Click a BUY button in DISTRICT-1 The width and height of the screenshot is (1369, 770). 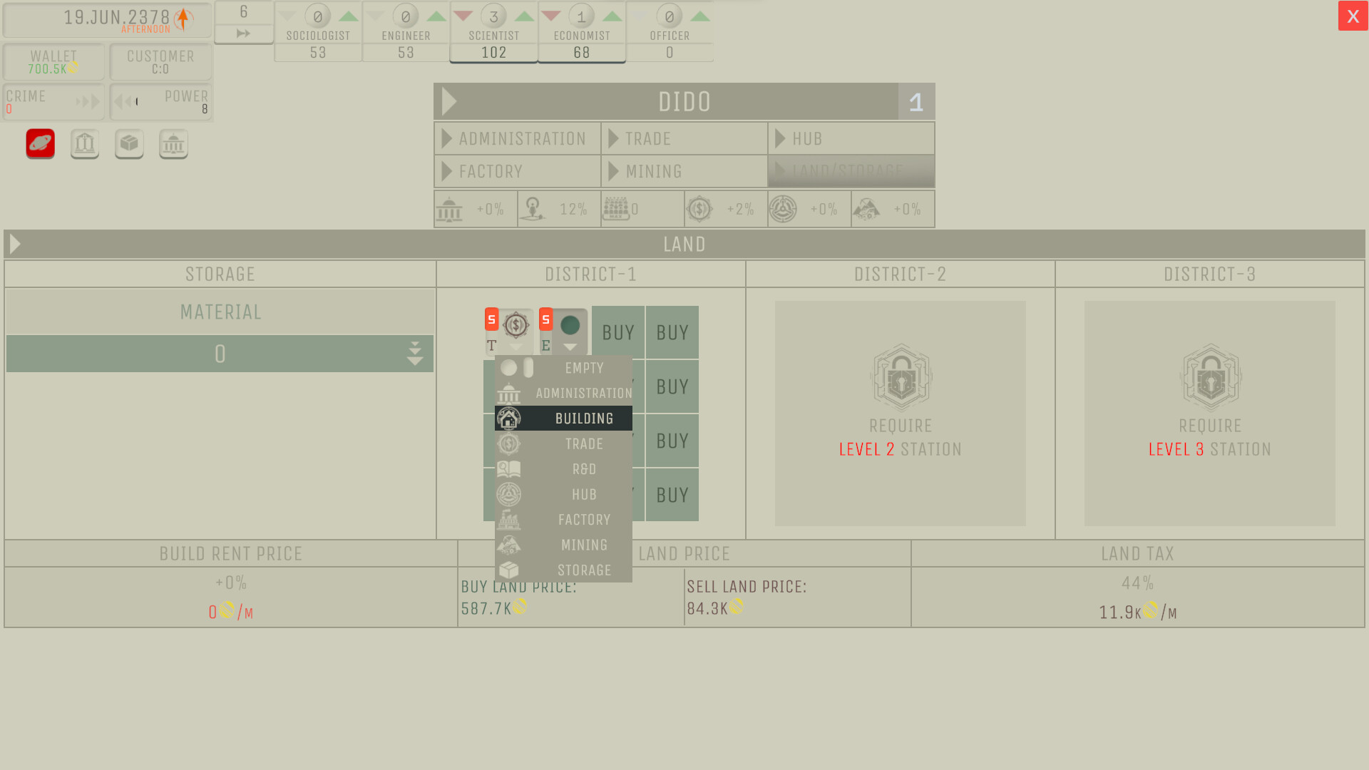671,332
